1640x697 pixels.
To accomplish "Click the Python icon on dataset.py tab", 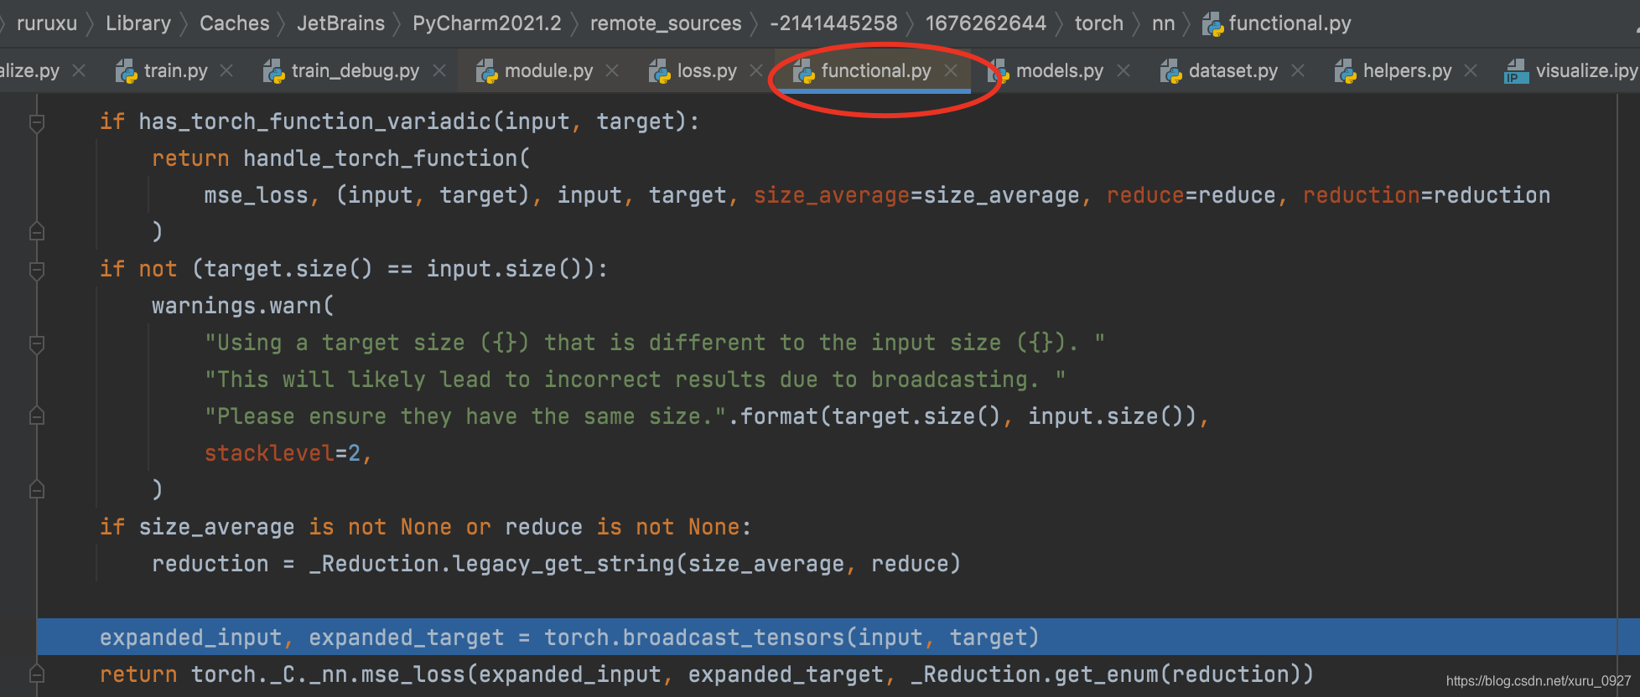I will coord(1170,71).
